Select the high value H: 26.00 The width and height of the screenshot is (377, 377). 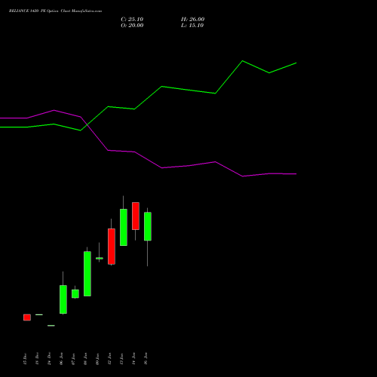(193, 20)
